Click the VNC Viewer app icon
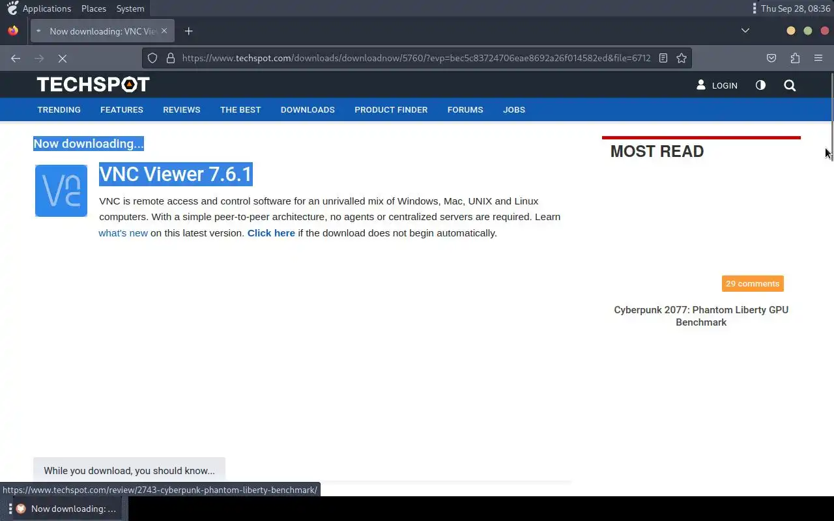This screenshot has width=834, height=521. 61,191
